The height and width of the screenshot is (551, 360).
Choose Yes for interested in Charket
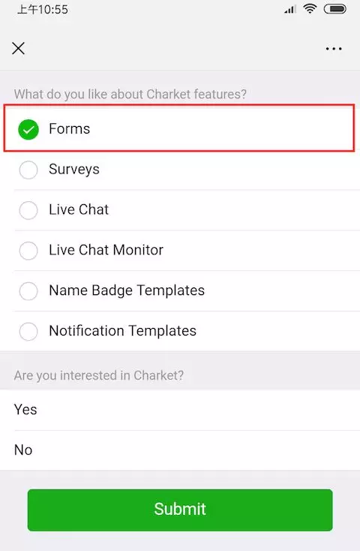[x=180, y=410]
